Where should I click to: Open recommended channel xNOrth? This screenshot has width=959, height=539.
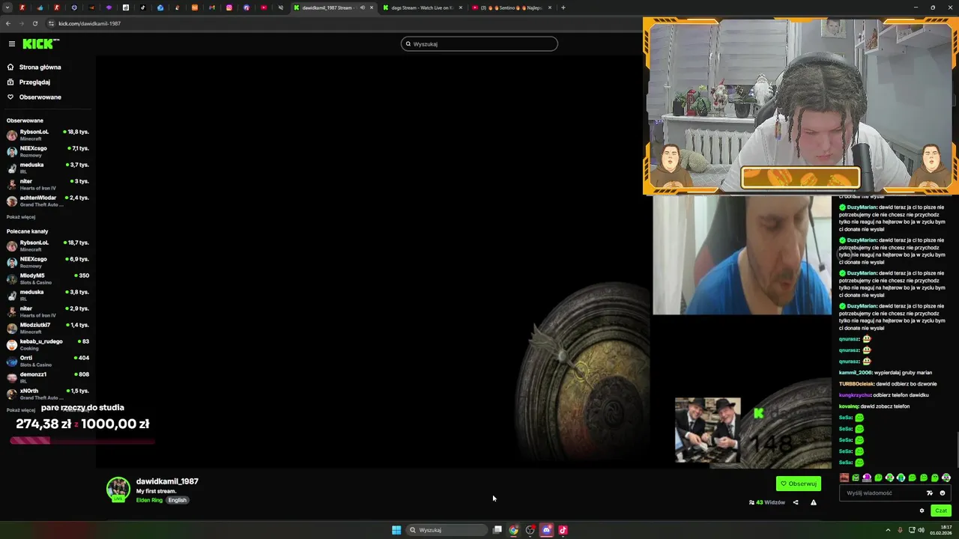[48, 394]
